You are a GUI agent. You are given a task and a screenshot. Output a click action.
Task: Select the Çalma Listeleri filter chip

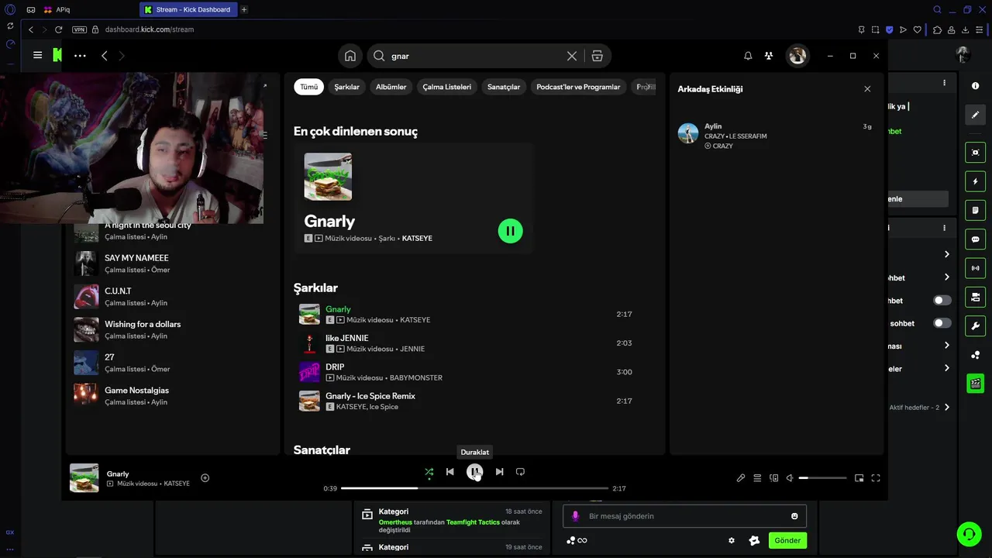point(446,87)
